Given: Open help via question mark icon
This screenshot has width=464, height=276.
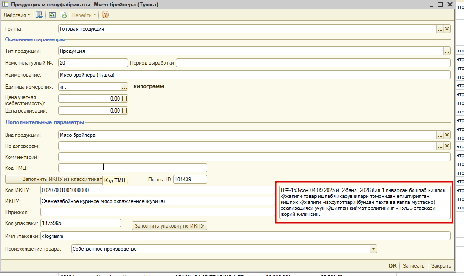Looking at the screenshot, I should pyautogui.click(x=105, y=15).
